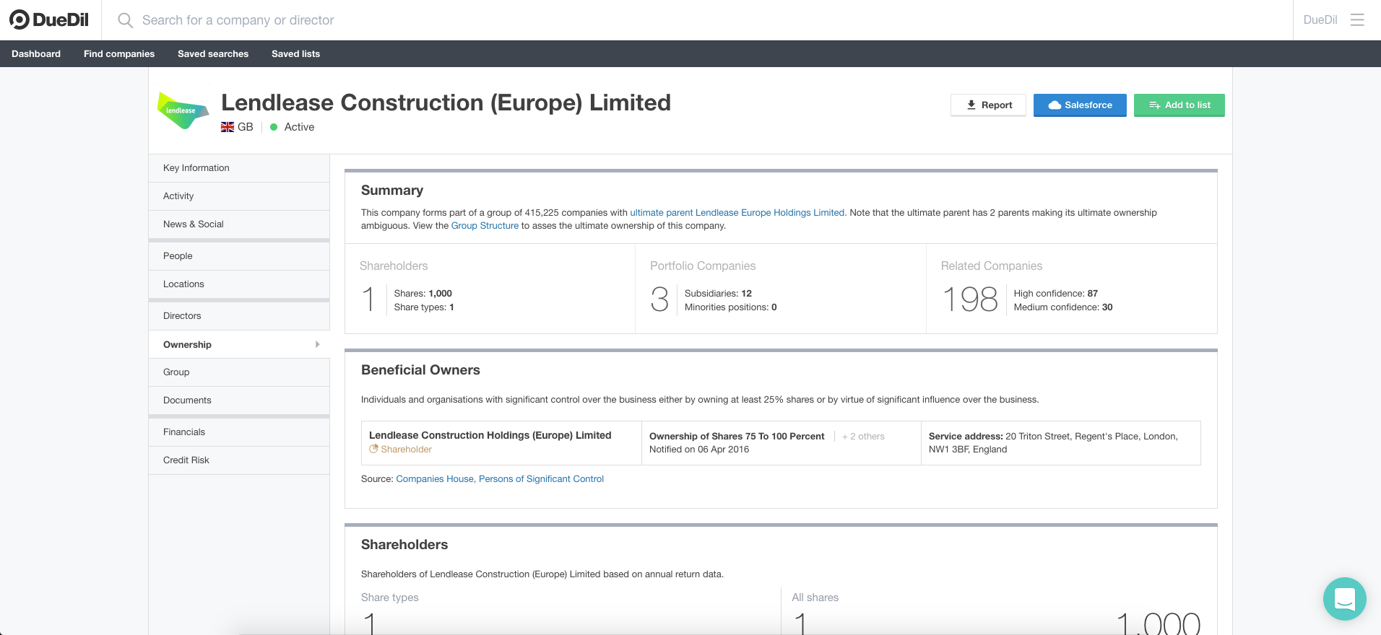The width and height of the screenshot is (1381, 635).
Task: Click the Related Companies count 198
Action: tap(971, 299)
